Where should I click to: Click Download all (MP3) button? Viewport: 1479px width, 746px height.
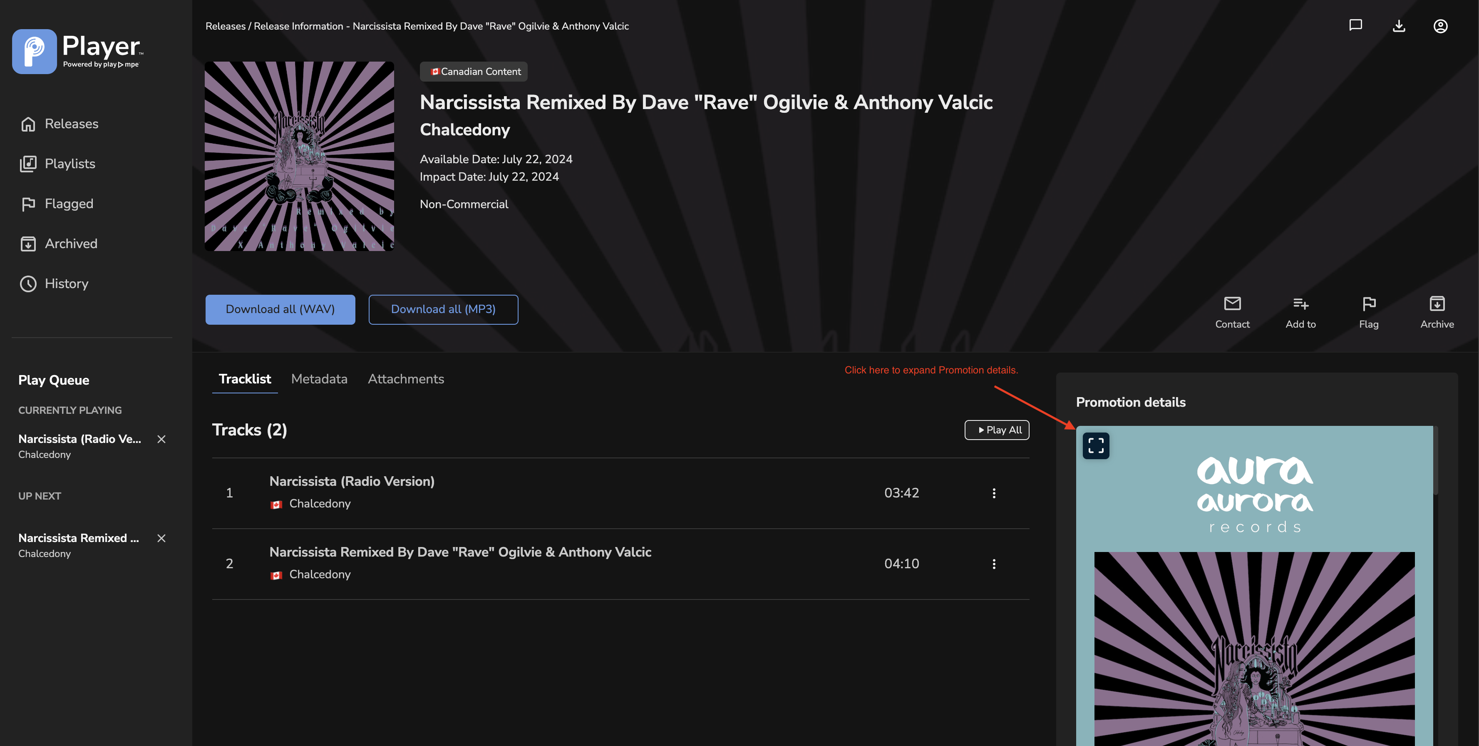point(443,310)
